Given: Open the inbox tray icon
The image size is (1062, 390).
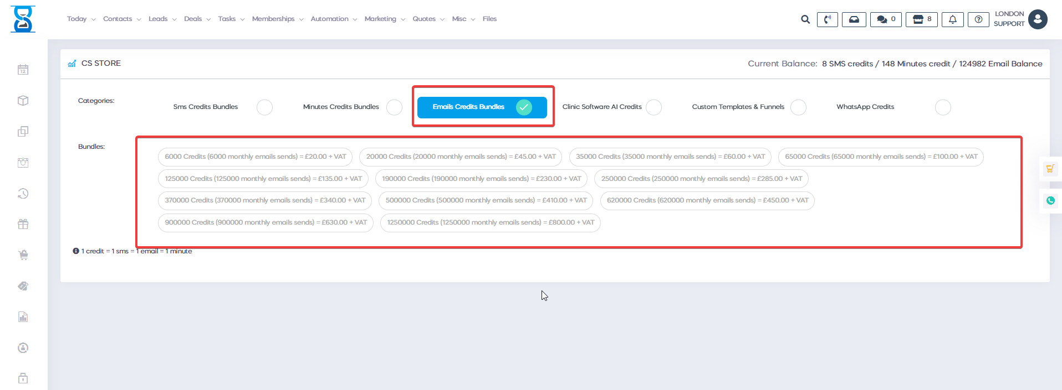Looking at the screenshot, I should click(x=854, y=19).
